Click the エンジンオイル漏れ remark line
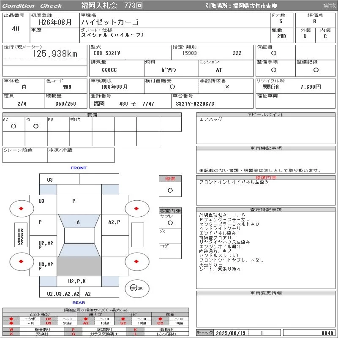This screenshot has width=338, height=338. (x=220, y=247)
